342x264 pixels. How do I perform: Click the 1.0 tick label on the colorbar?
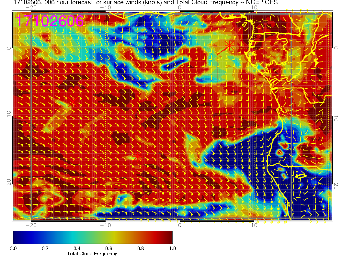click(x=173, y=248)
